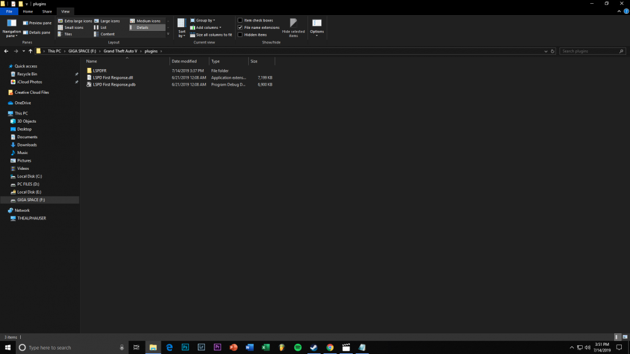630x354 pixels.
Task: Toggle the Preview pane
Action: coord(37,23)
